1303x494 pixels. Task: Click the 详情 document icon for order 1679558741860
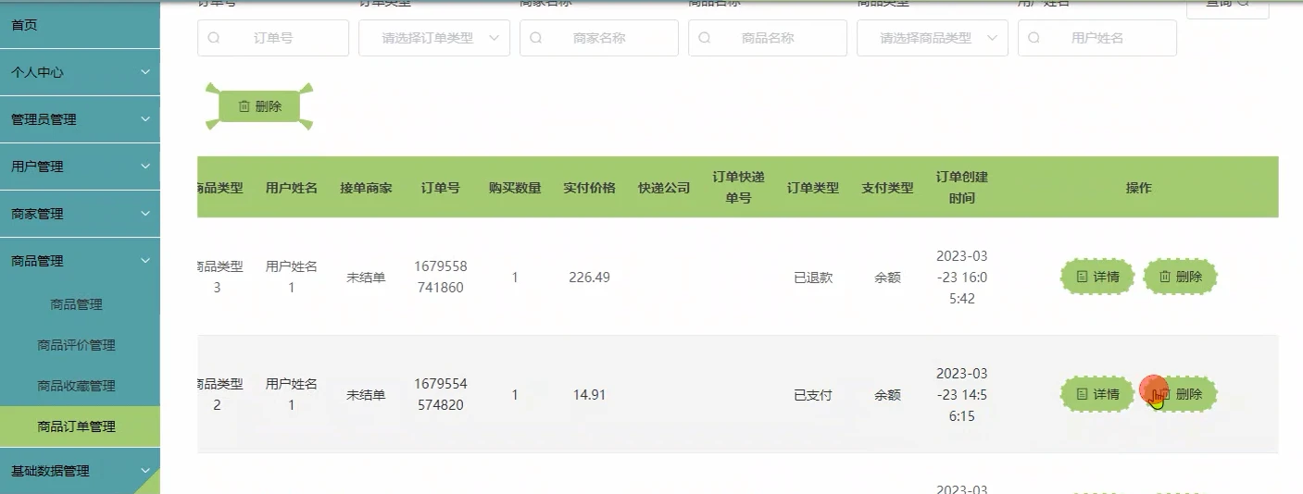pyautogui.click(x=1082, y=277)
